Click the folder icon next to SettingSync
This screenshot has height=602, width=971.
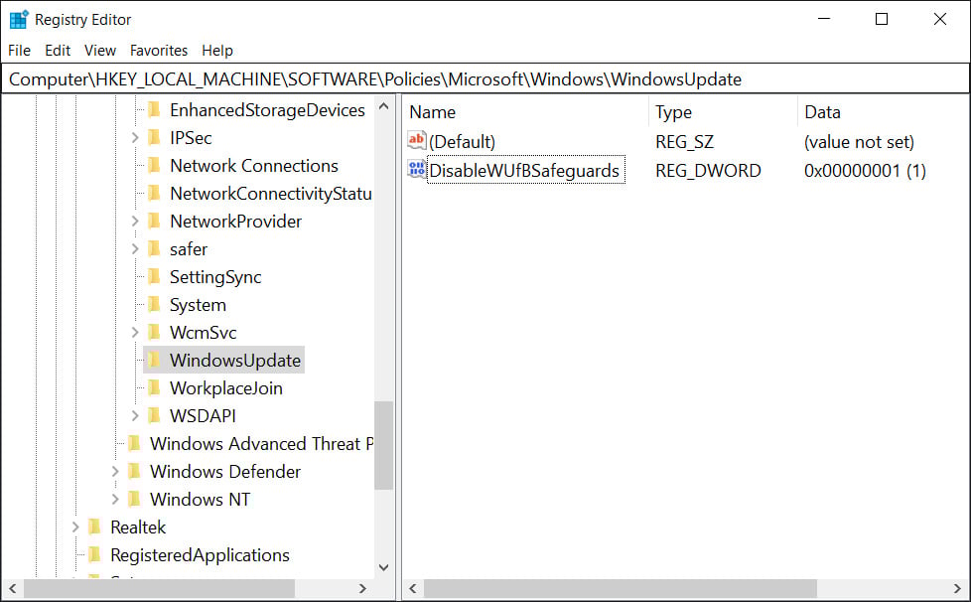pos(154,277)
